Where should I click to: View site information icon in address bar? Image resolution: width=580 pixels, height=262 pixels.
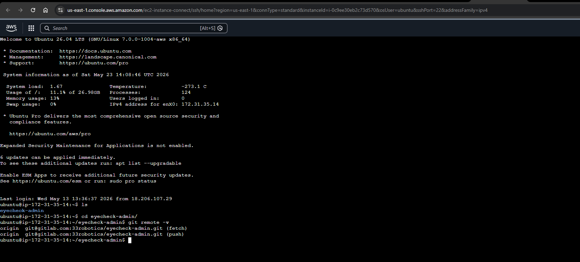pos(60,10)
